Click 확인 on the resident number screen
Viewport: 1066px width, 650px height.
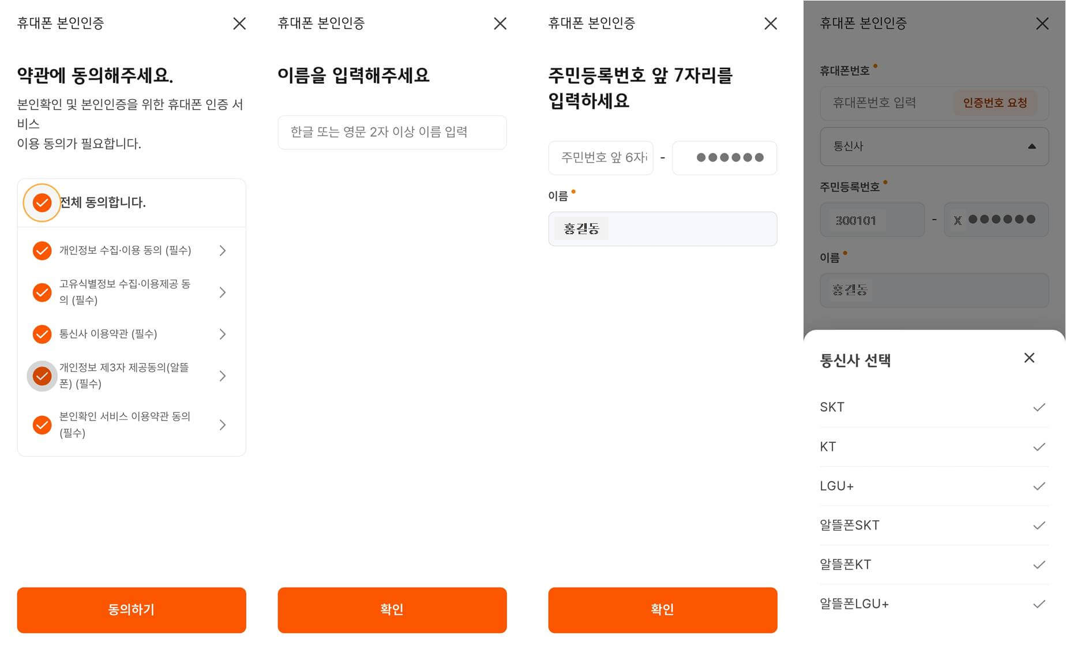tap(663, 610)
